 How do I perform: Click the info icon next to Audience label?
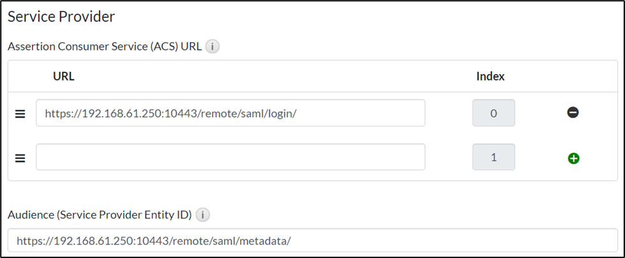point(202,215)
